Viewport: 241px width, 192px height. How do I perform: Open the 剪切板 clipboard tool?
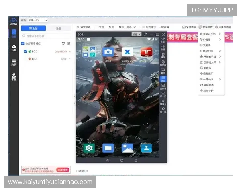pyautogui.click(x=163, y=63)
